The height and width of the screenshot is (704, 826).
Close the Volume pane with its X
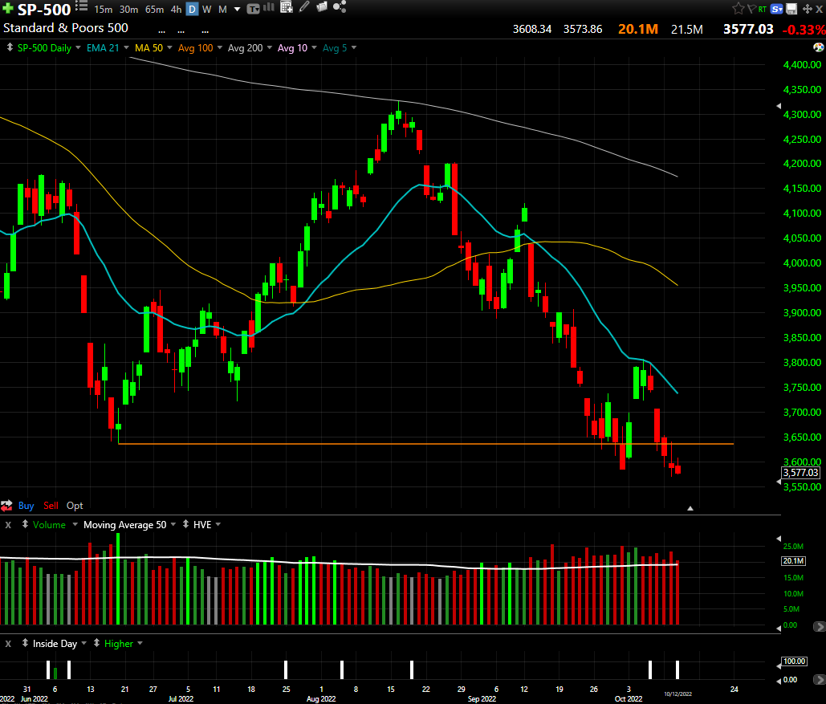[x=8, y=525]
